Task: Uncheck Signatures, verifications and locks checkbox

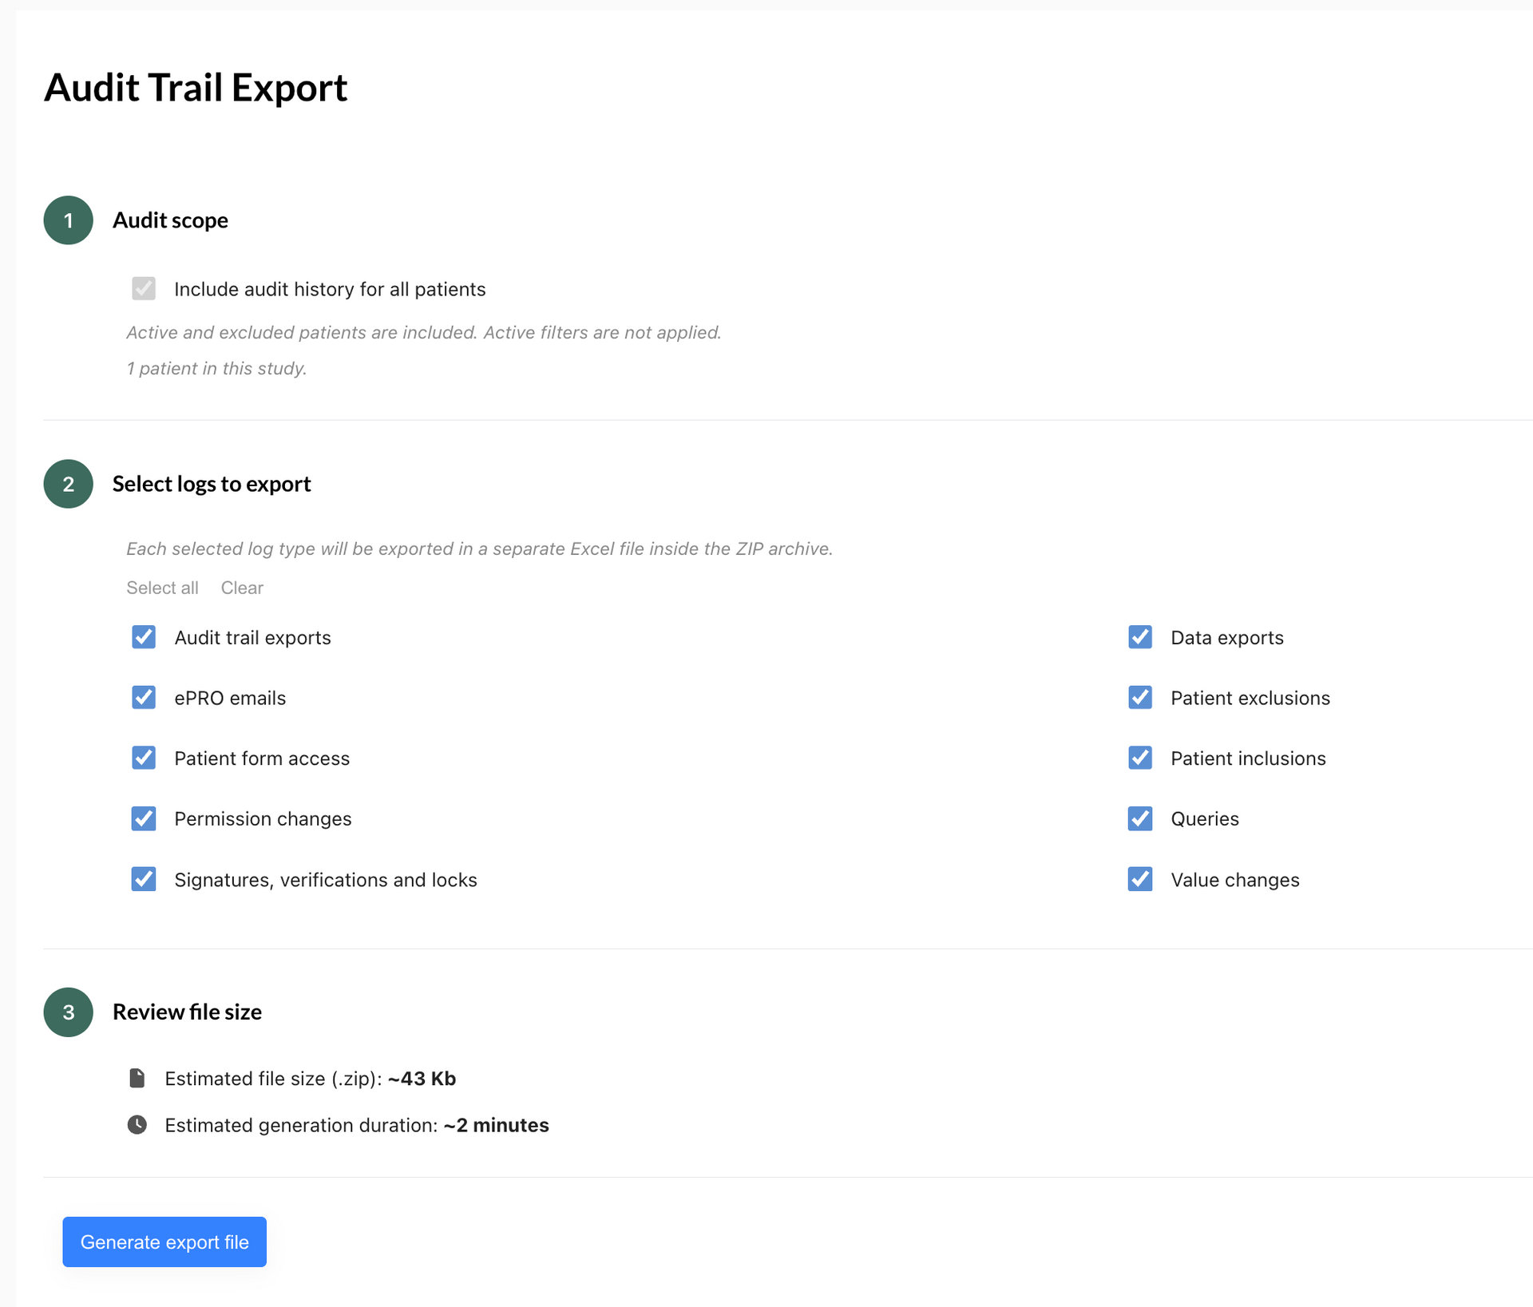Action: click(x=144, y=879)
